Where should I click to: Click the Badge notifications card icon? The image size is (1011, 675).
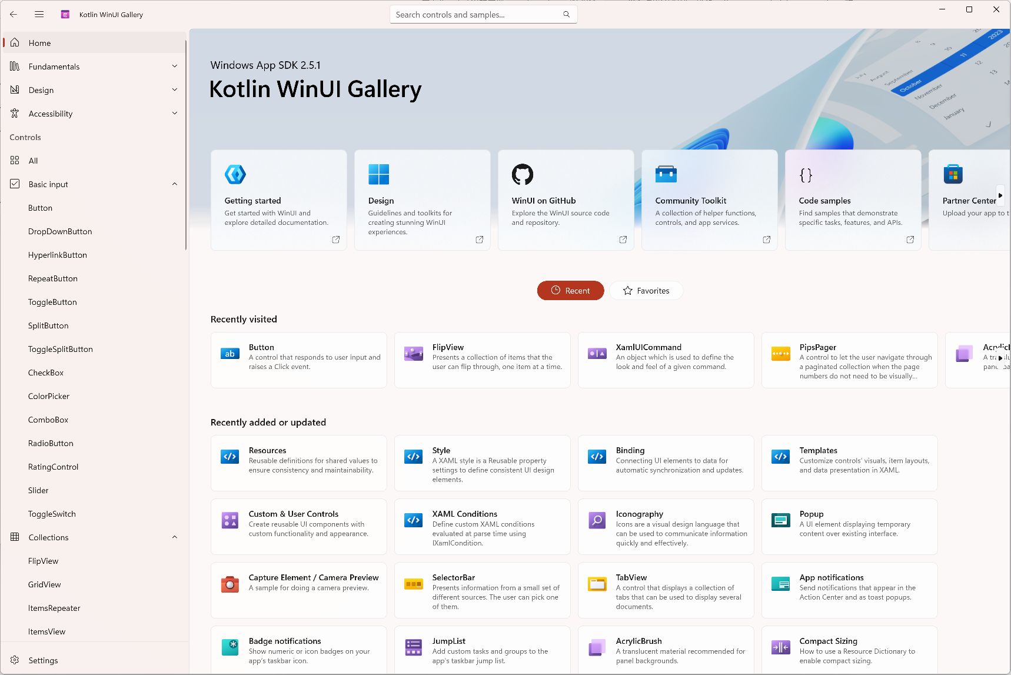point(230,647)
